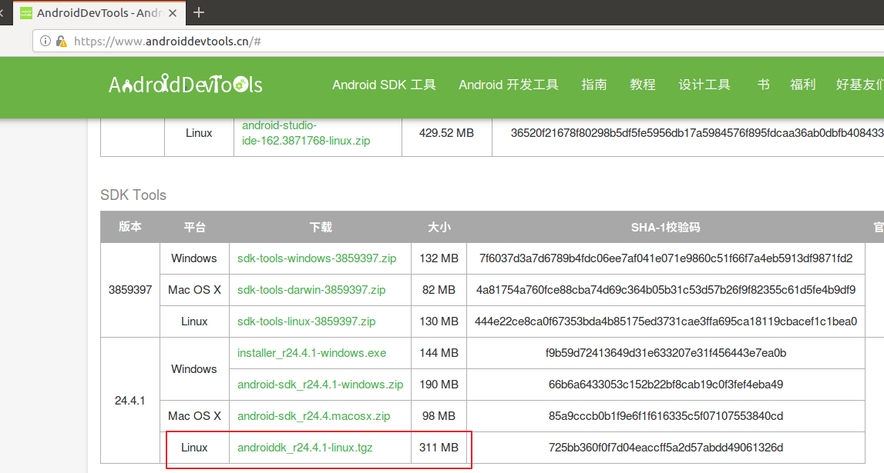Click the site info icon in address bar
The height and width of the screenshot is (473, 884).
click(x=45, y=41)
